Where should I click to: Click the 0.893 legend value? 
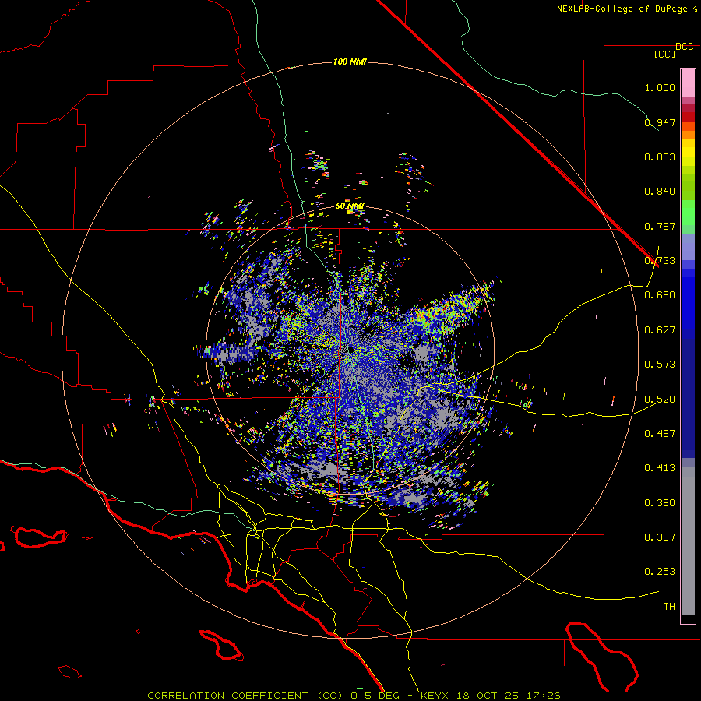point(660,157)
